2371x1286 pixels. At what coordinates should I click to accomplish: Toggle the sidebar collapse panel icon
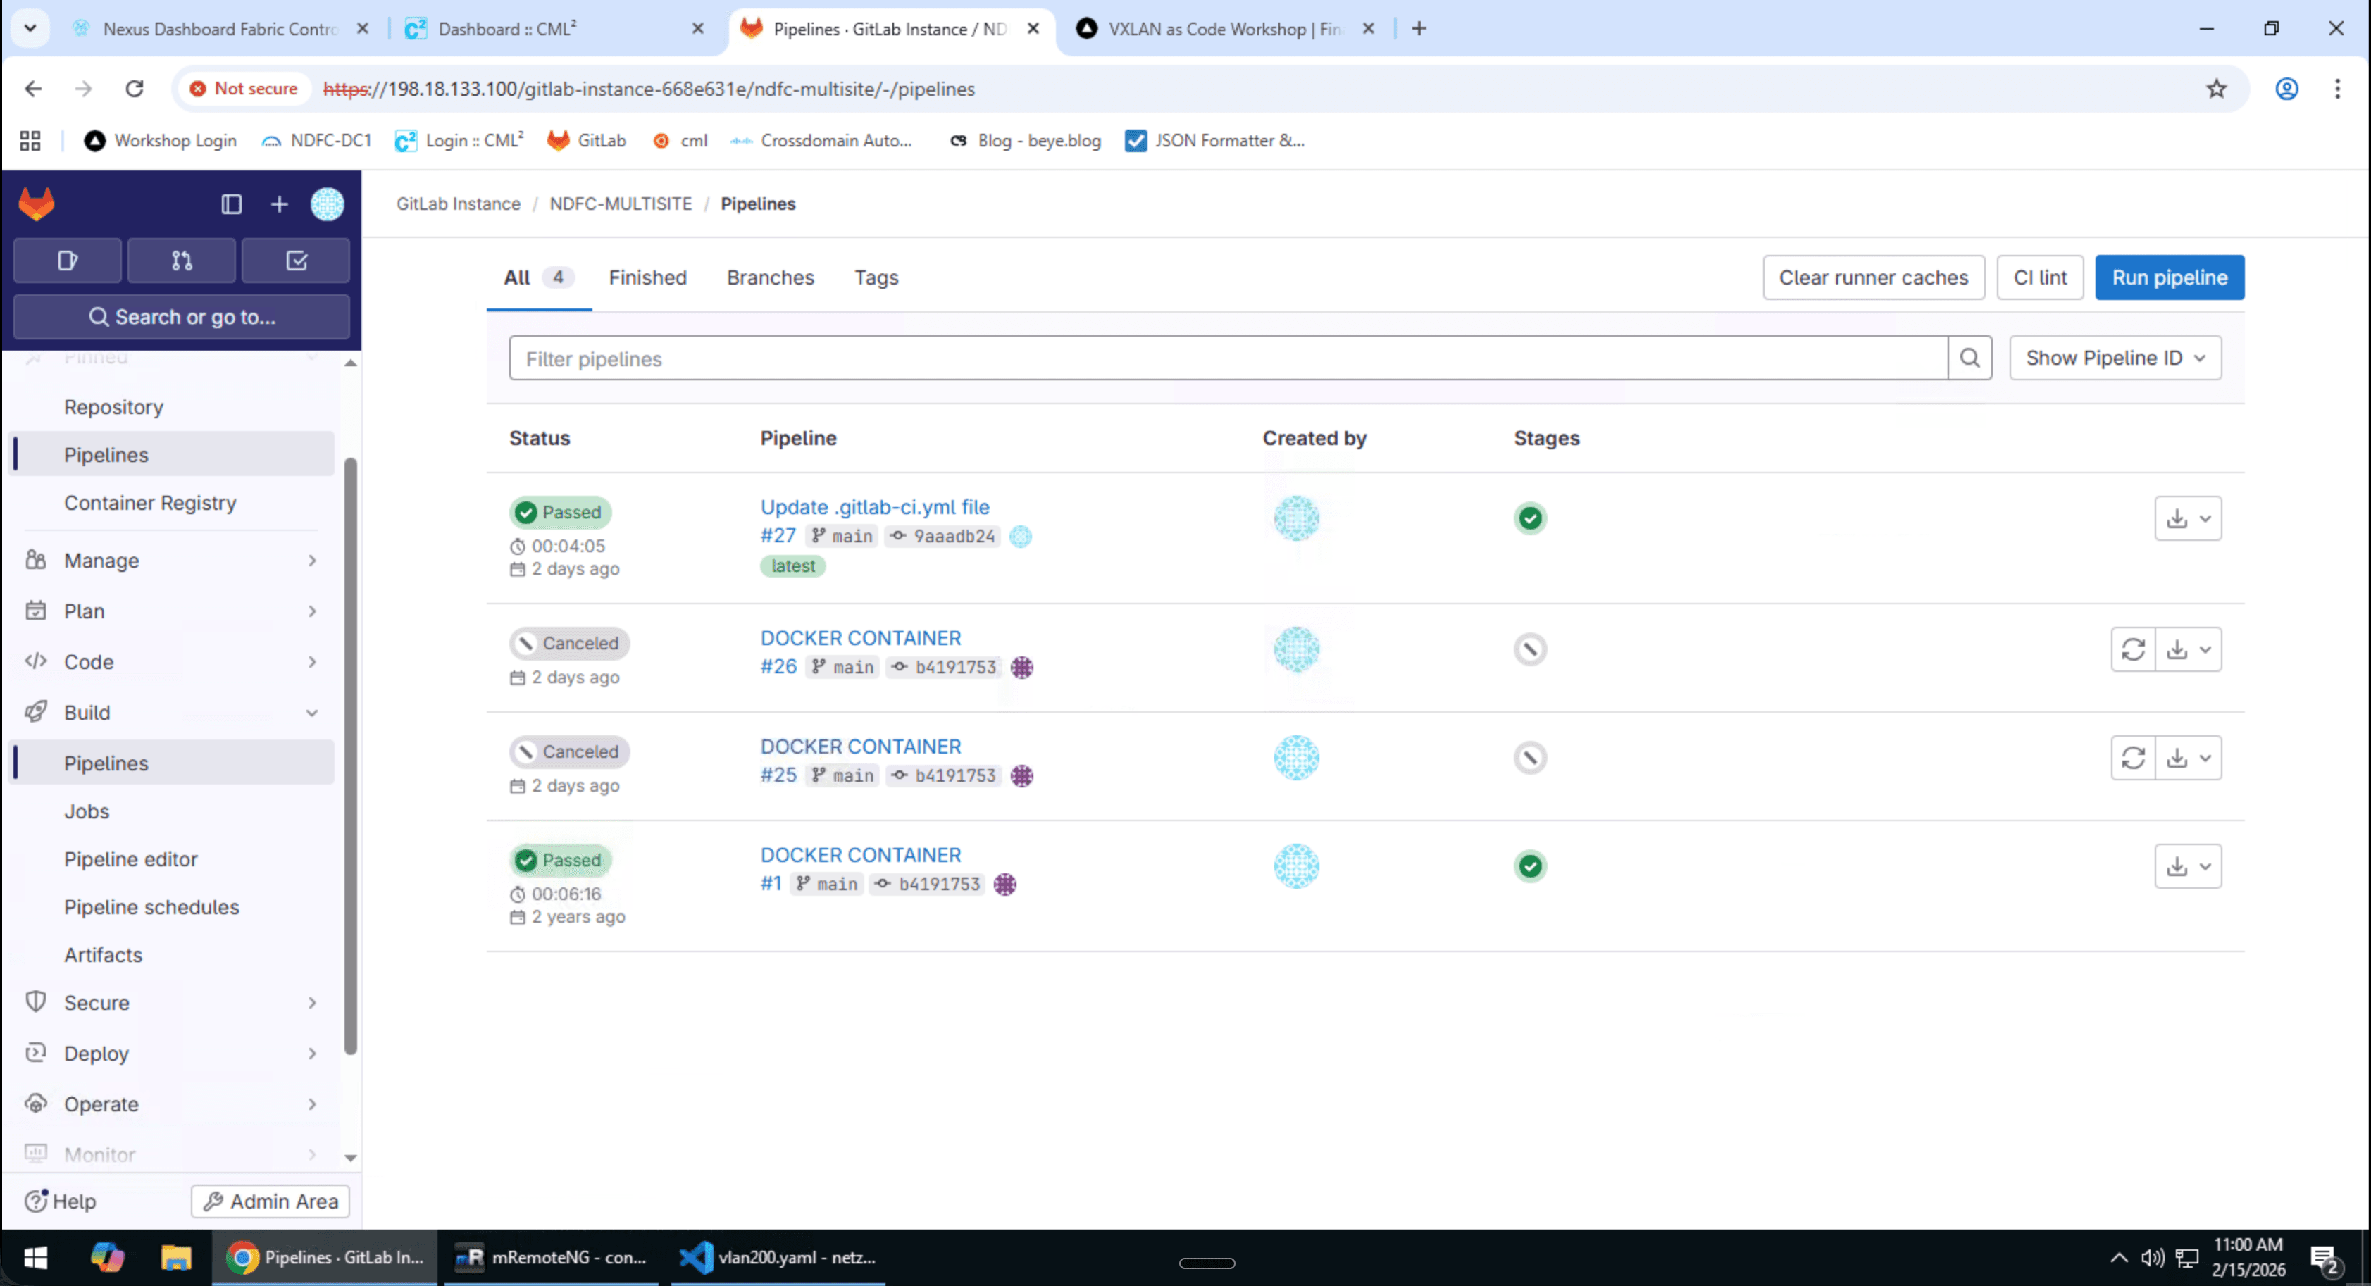tap(231, 204)
